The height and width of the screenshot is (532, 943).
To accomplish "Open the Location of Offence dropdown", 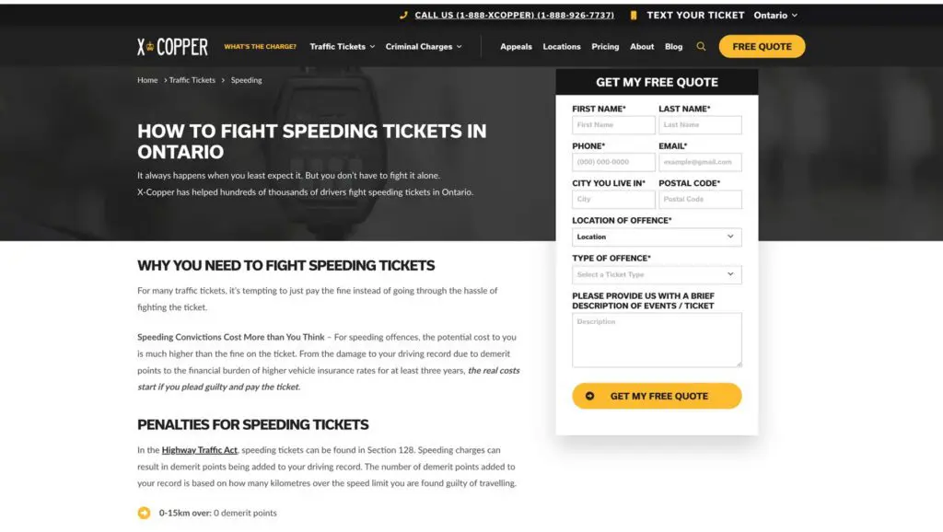I will [657, 237].
